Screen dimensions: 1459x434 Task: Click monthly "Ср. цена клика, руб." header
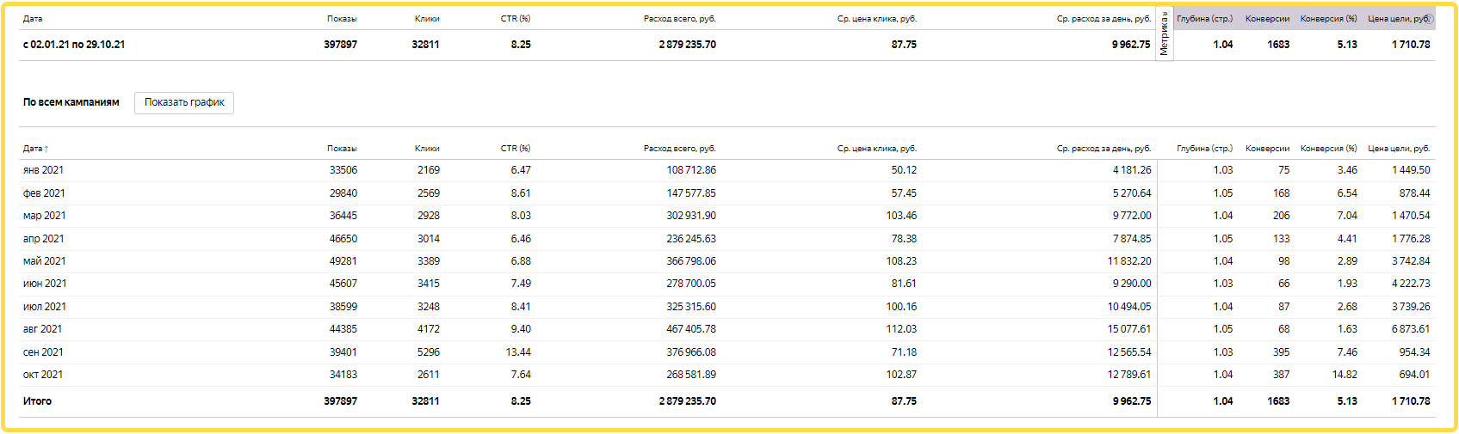[x=876, y=149]
